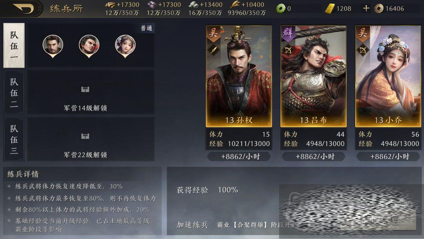Viewport: 424px width, 239px height.
Task: Switch to the 队伍三 tab
Action: click(14, 139)
